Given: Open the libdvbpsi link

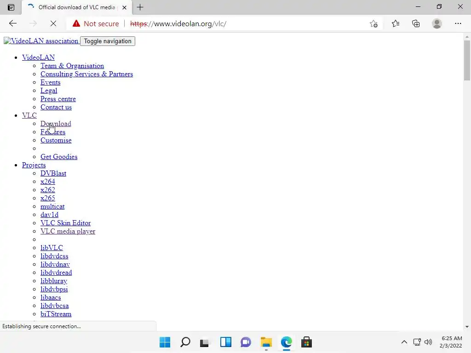Looking at the screenshot, I should (x=54, y=289).
